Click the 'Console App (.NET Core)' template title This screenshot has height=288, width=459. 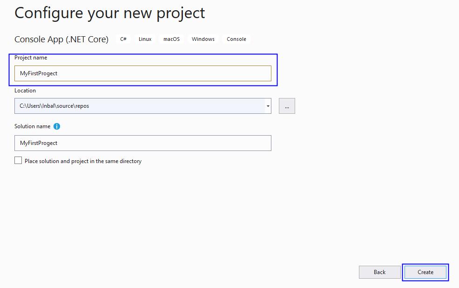pyautogui.click(x=61, y=39)
